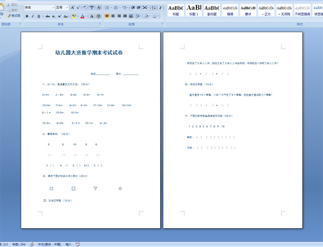
Task: Insert bulleted list
Action: [107, 8]
